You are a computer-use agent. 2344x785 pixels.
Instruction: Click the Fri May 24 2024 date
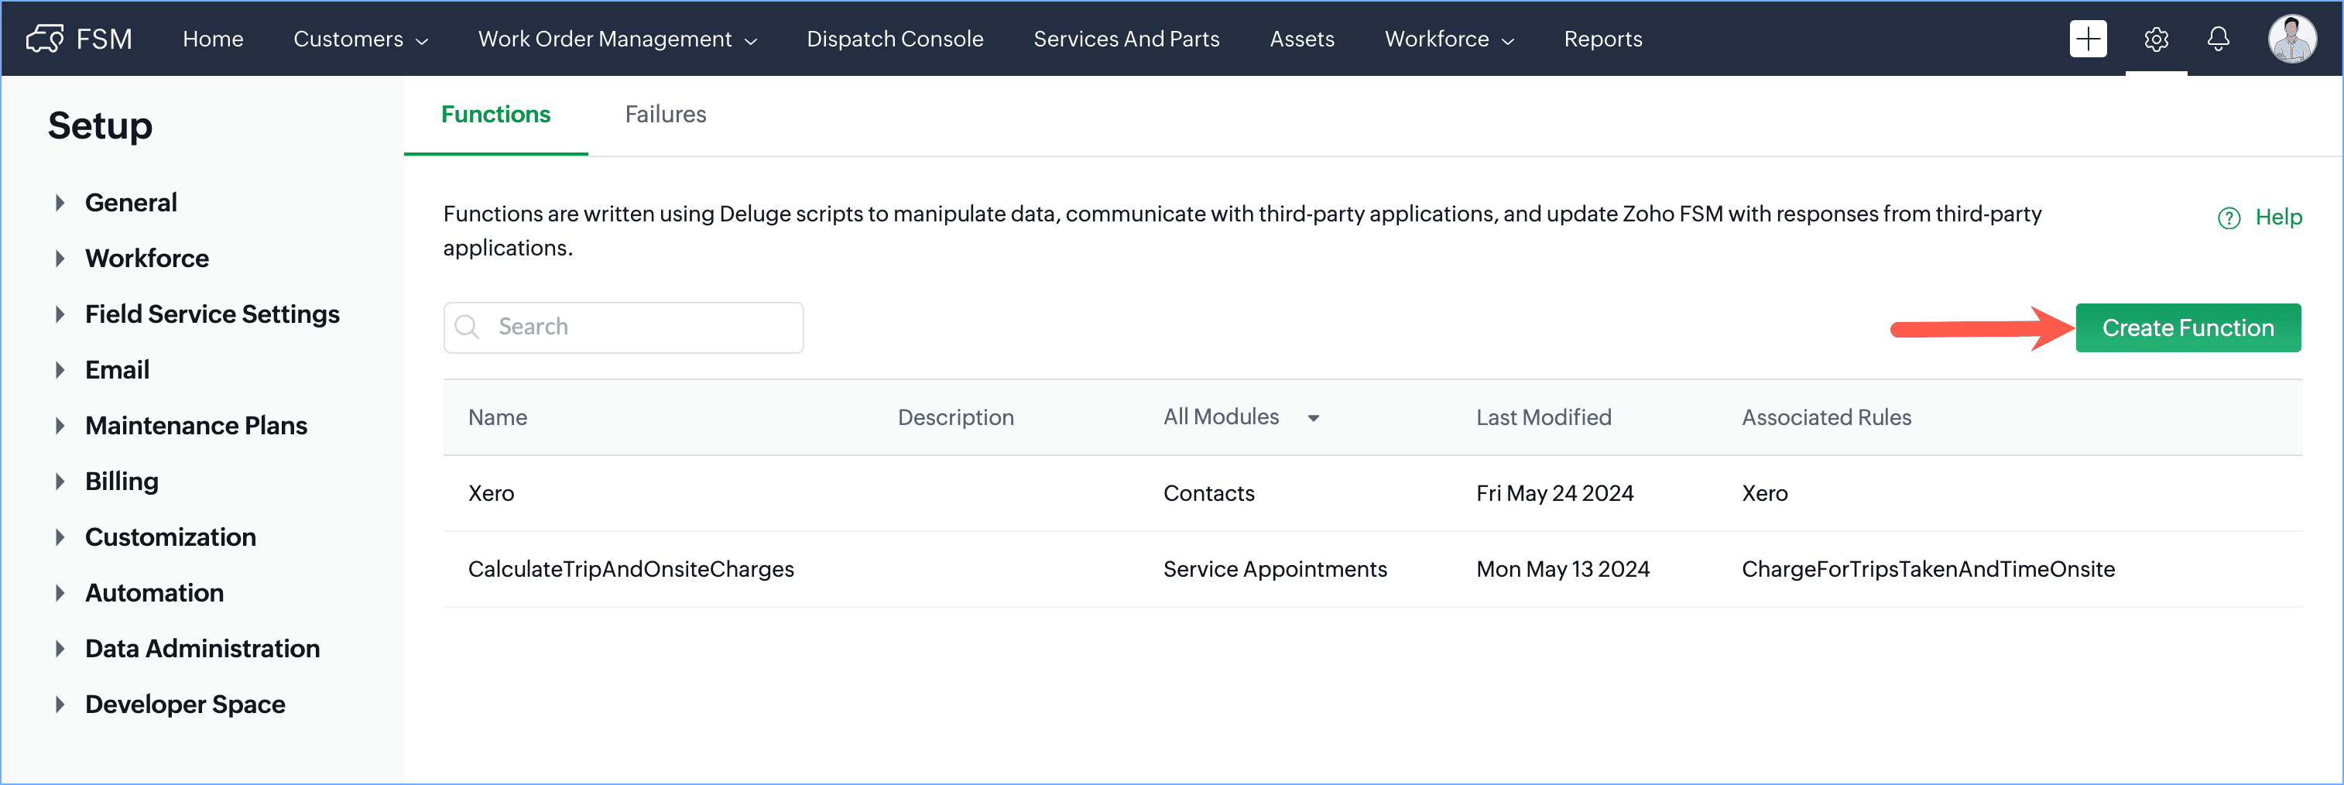[x=1554, y=493]
